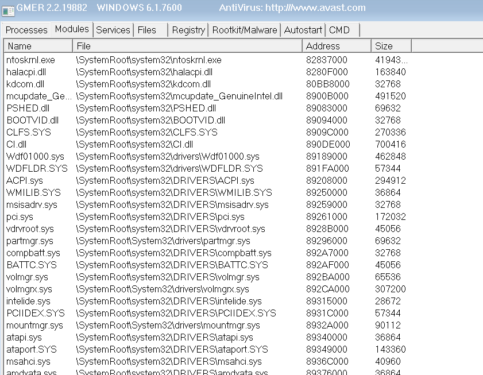This screenshot has height=375, width=483.
Task: Select the Modules tab
Action: point(72,29)
